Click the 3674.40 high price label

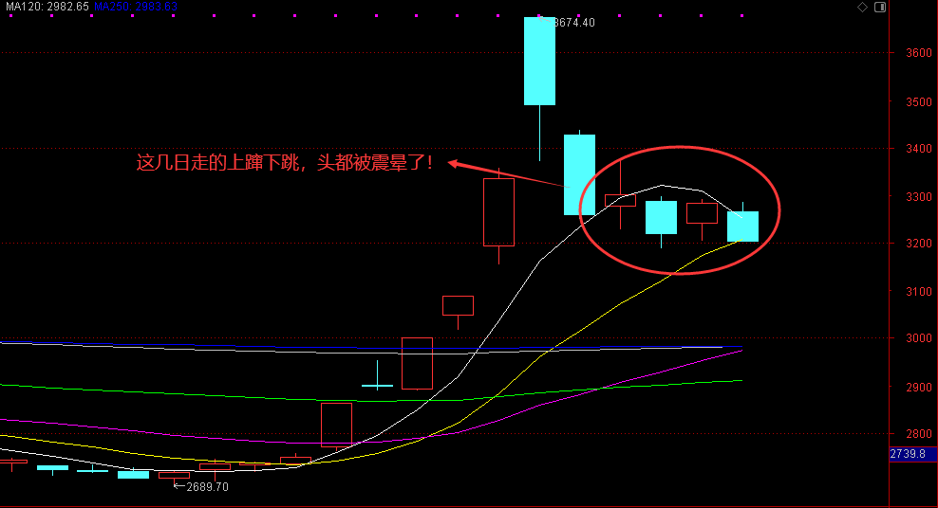click(x=572, y=23)
